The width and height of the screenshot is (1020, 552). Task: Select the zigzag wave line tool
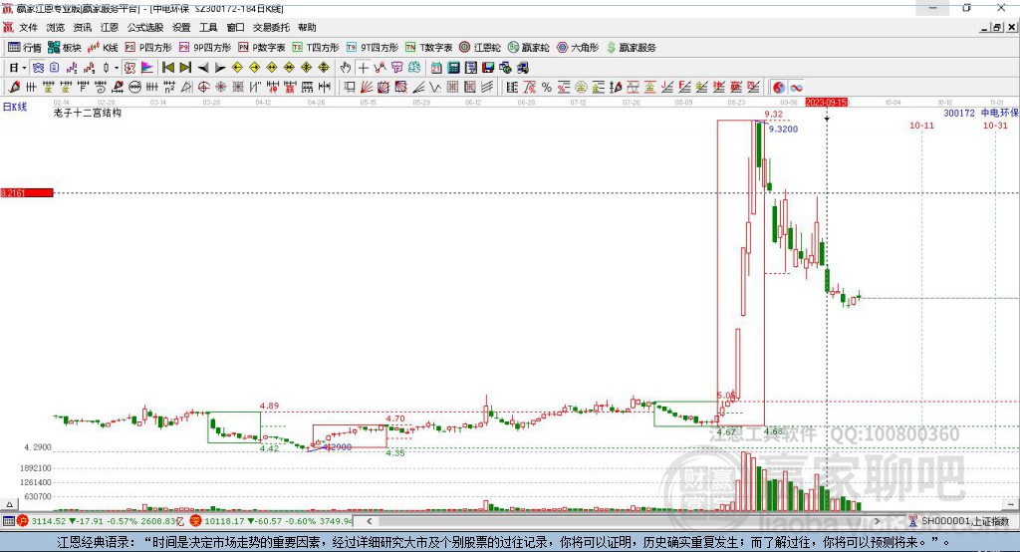click(436, 87)
